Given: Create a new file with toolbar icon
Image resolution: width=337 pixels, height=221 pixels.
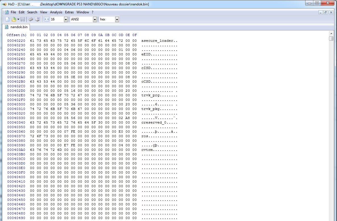Looking at the screenshot, I should tap(8, 19).
